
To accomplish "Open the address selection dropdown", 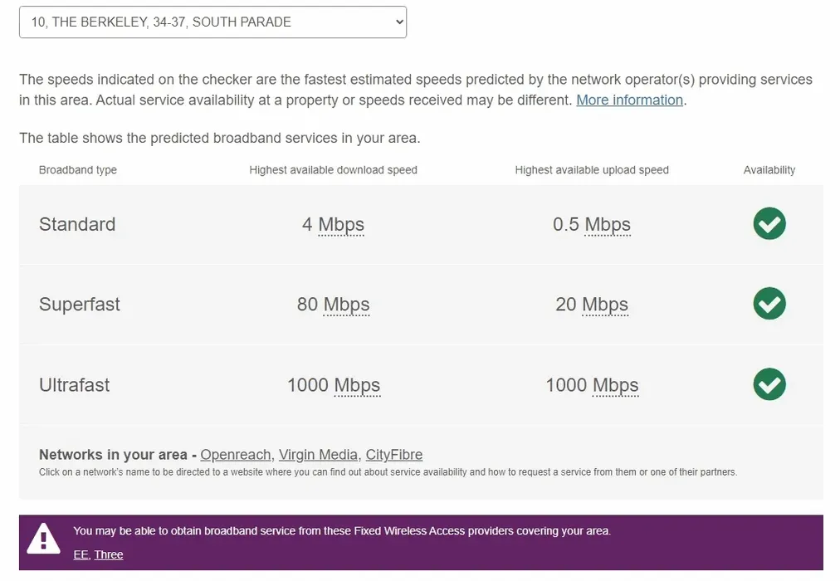I will 212,22.
